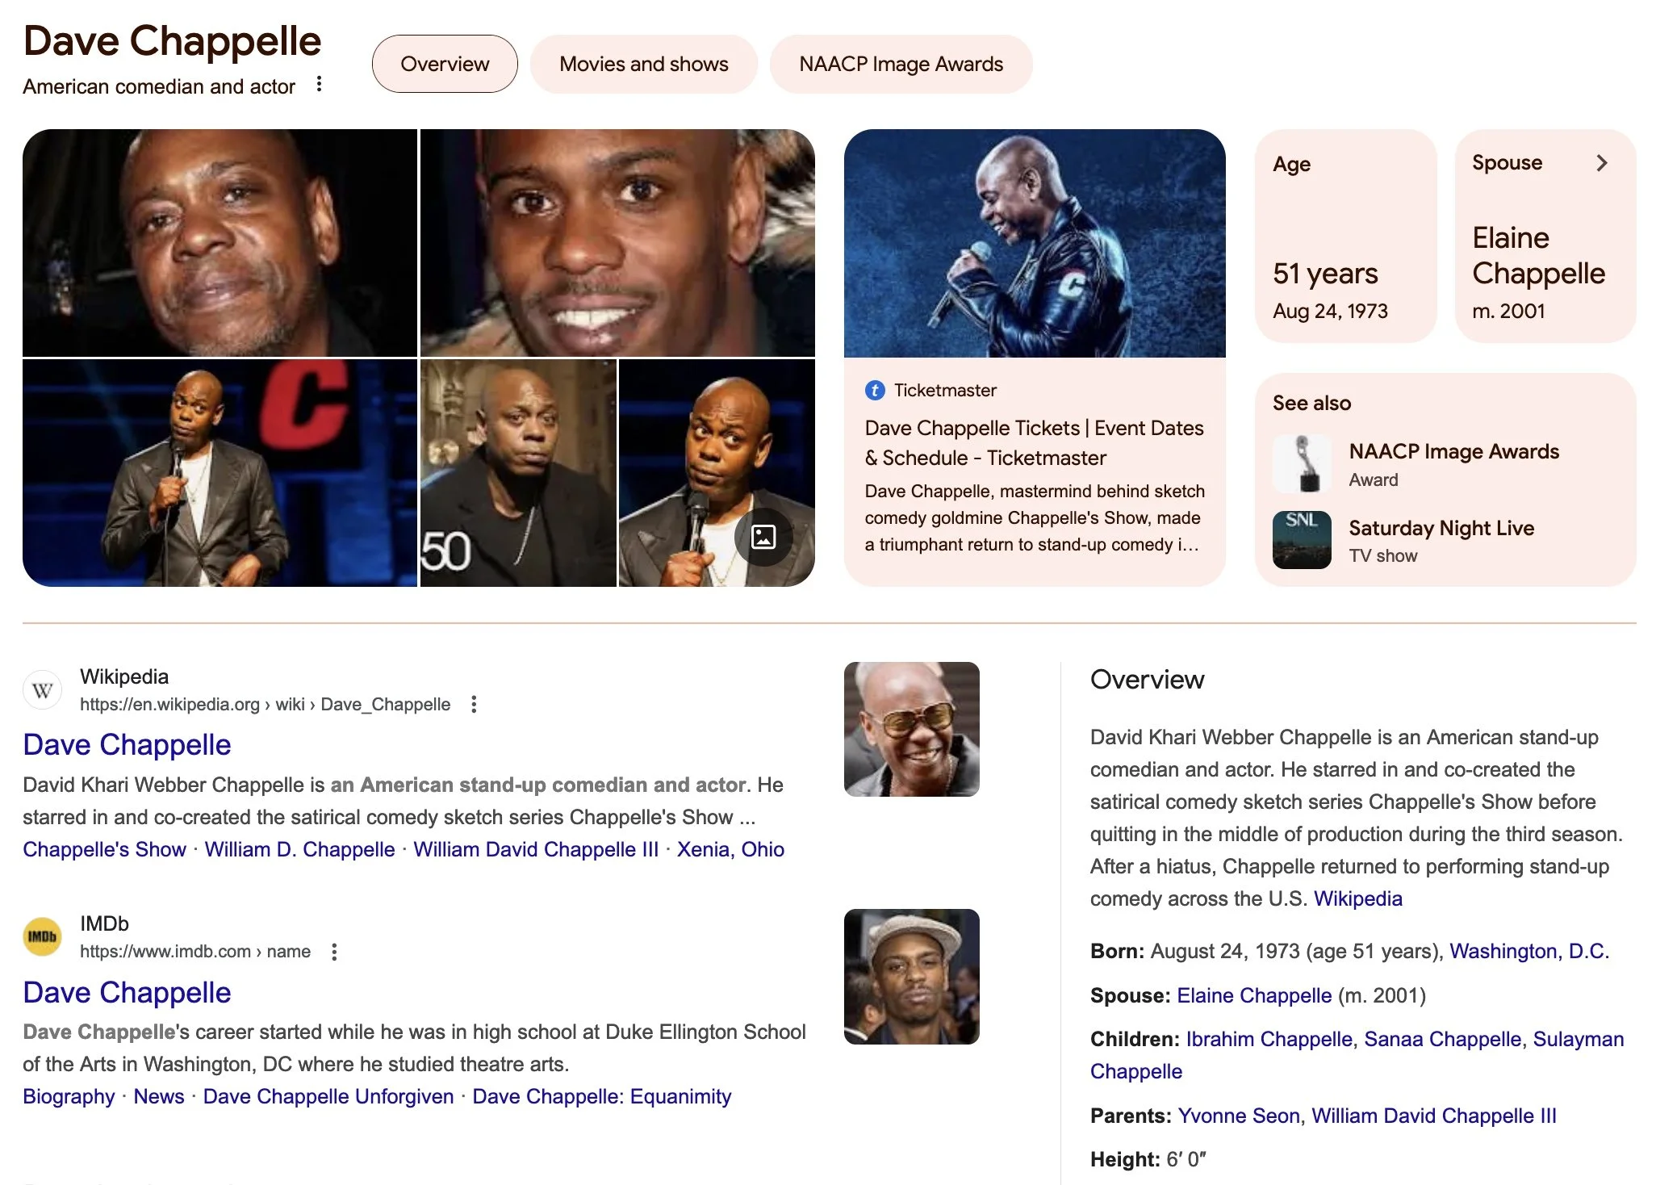The image size is (1656, 1185).
Task: Open the more-options dots beside Dave Chappelle's subtitle
Action: [x=320, y=84]
